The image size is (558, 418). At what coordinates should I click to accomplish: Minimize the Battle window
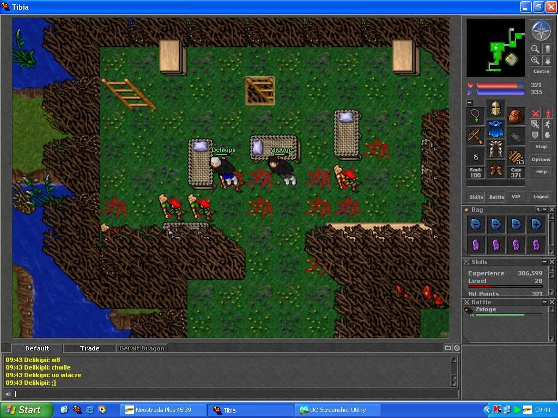[x=544, y=302]
